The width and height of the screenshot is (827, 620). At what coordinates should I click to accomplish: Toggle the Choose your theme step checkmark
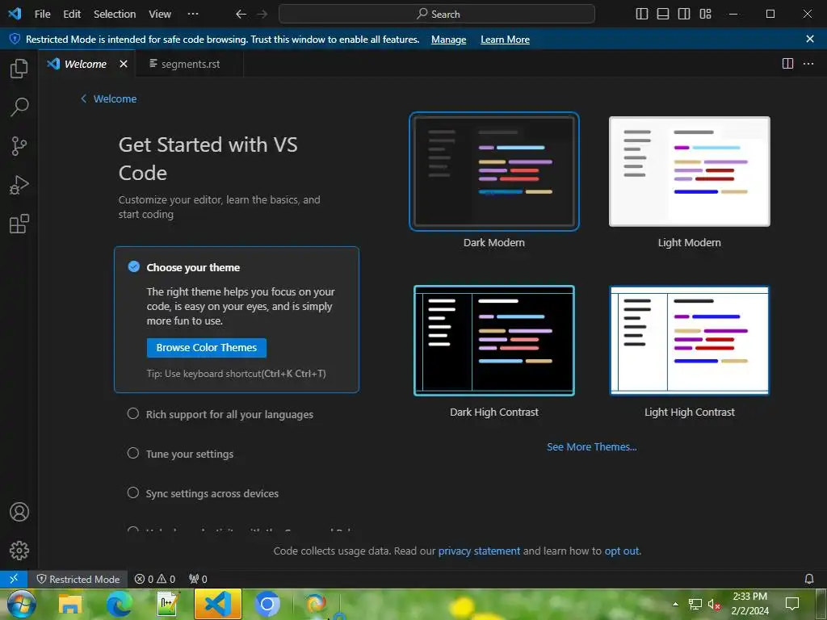[133, 266]
